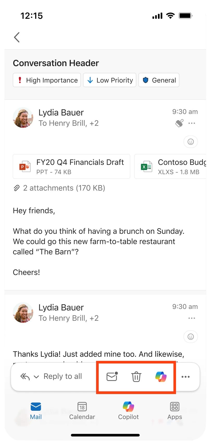
Task: Click Reply to all button
Action: pyautogui.click(x=62, y=376)
